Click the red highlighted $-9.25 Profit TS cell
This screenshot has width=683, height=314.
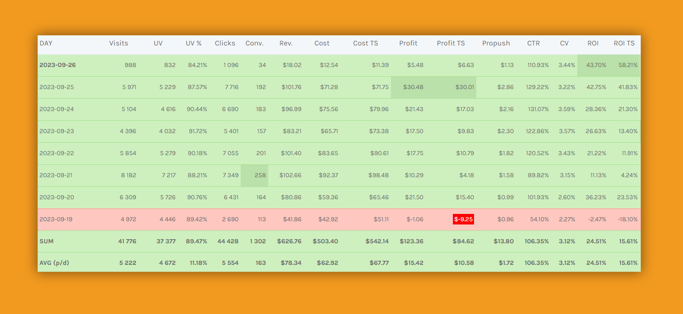[463, 219]
